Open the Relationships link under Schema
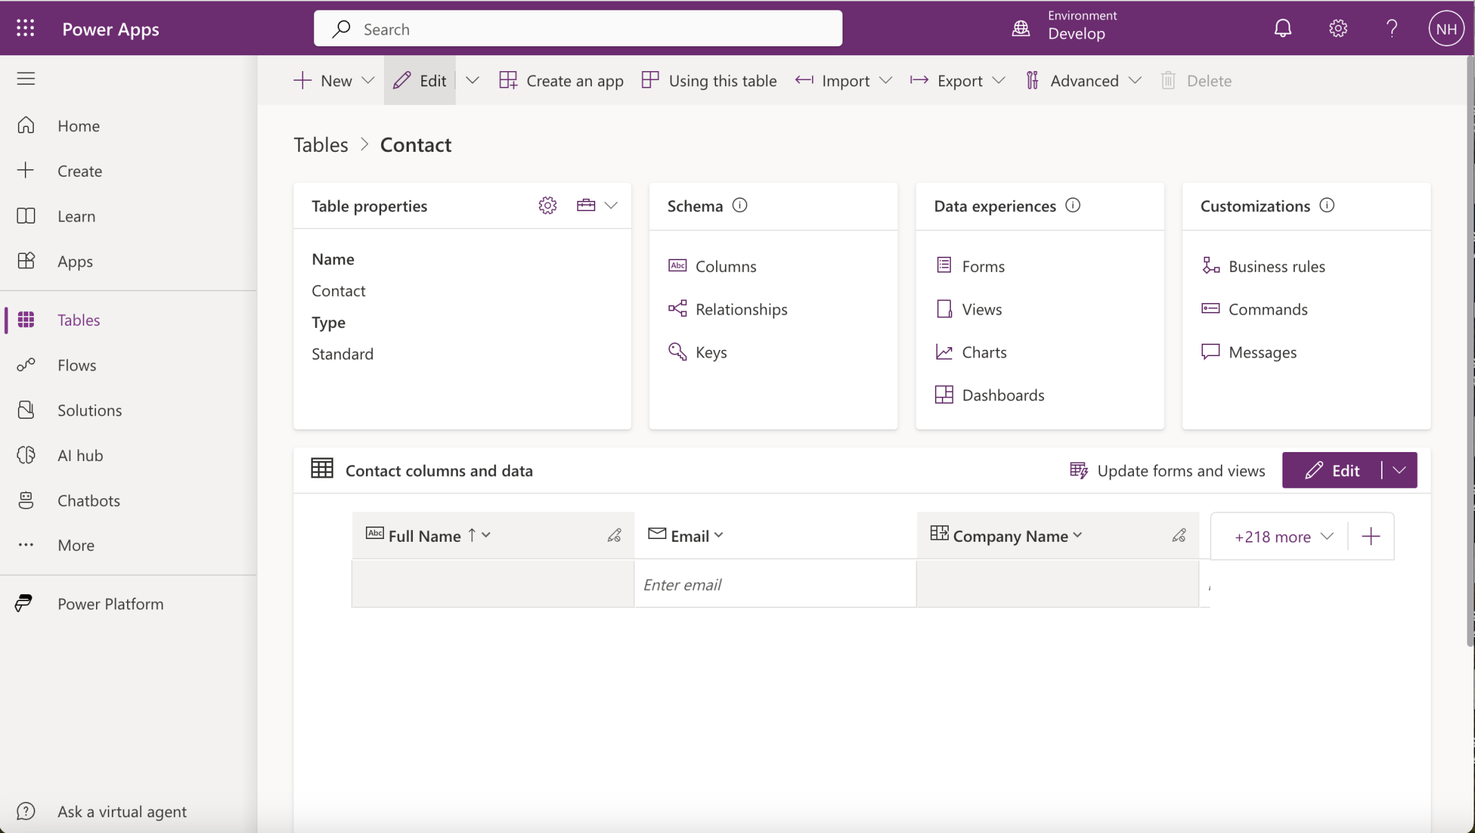The width and height of the screenshot is (1475, 833). pos(740,309)
